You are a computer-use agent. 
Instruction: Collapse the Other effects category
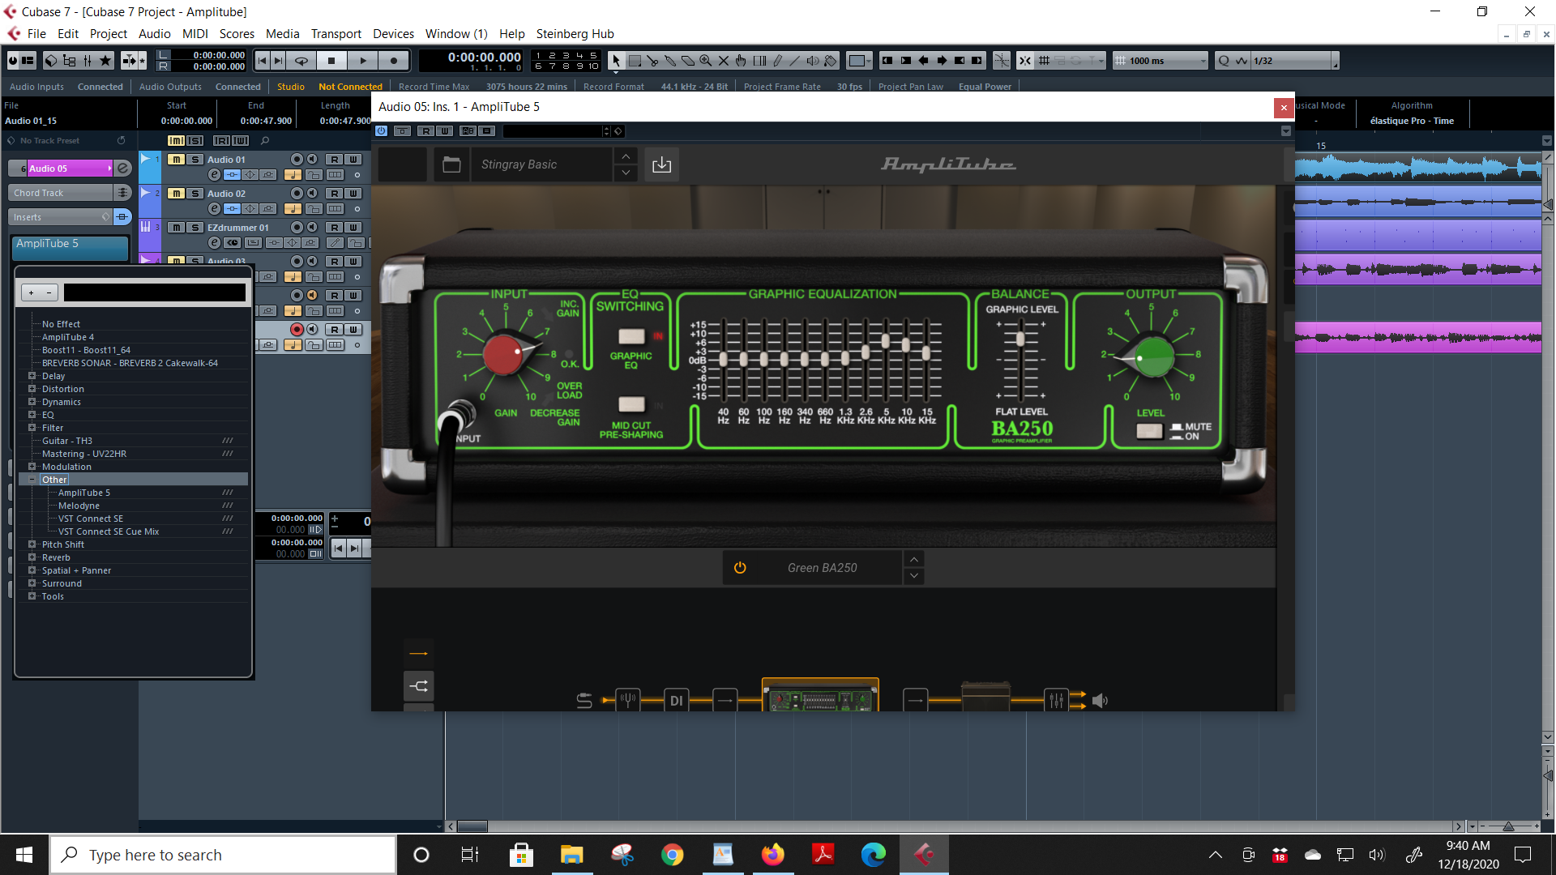click(32, 480)
